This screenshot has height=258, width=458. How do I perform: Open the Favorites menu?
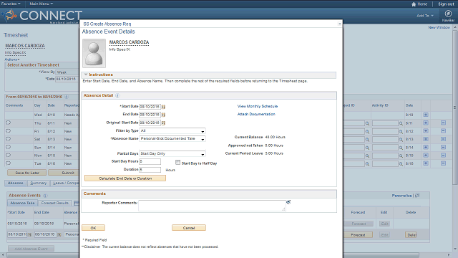(x=11, y=4)
